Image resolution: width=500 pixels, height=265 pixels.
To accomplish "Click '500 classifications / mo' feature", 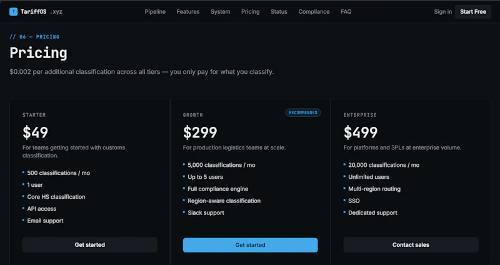I will tap(59, 173).
